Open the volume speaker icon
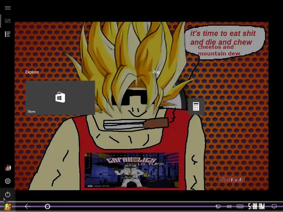Screen dimensions: 283x212 [229, 206]
